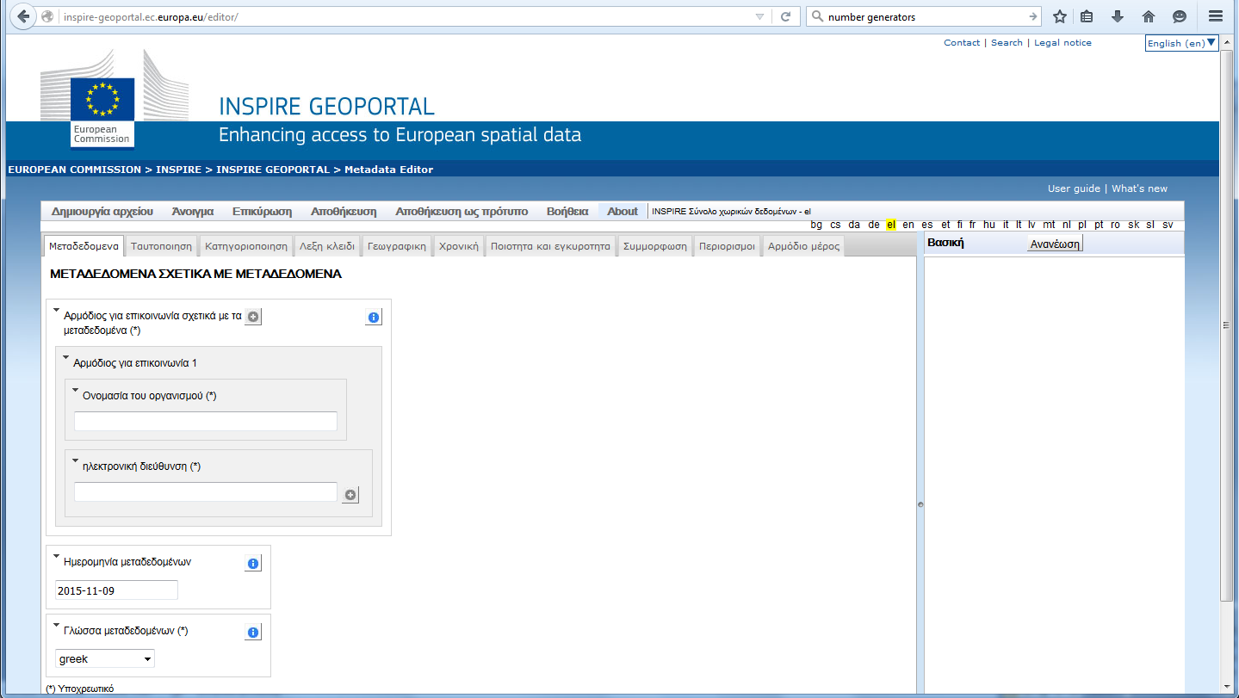Switch to the Χρονική tab
Screen dimensions: 1239x698
pos(459,246)
